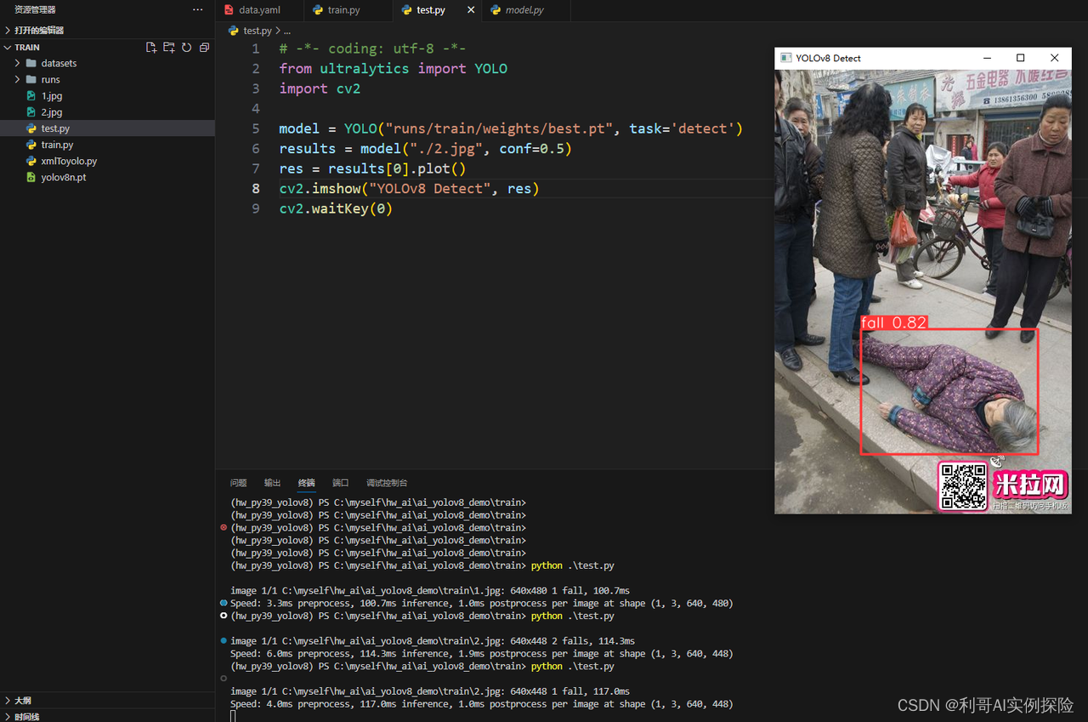Collapse all folders in explorer
Image resolution: width=1088 pixels, height=722 pixels.
(x=204, y=48)
